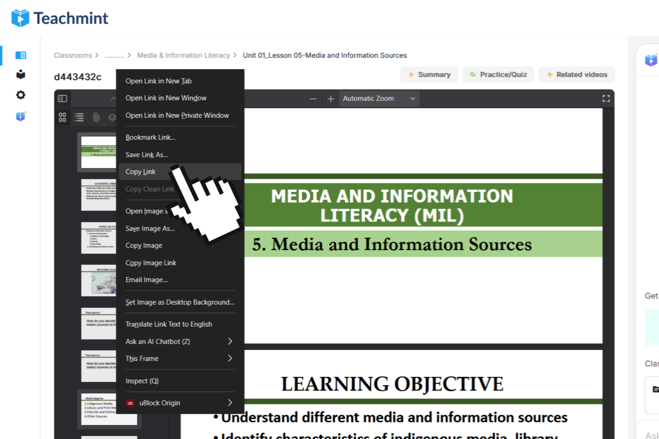Show thumbnails view in sidebar
This screenshot has height=439, width=659.
(62, 117)
